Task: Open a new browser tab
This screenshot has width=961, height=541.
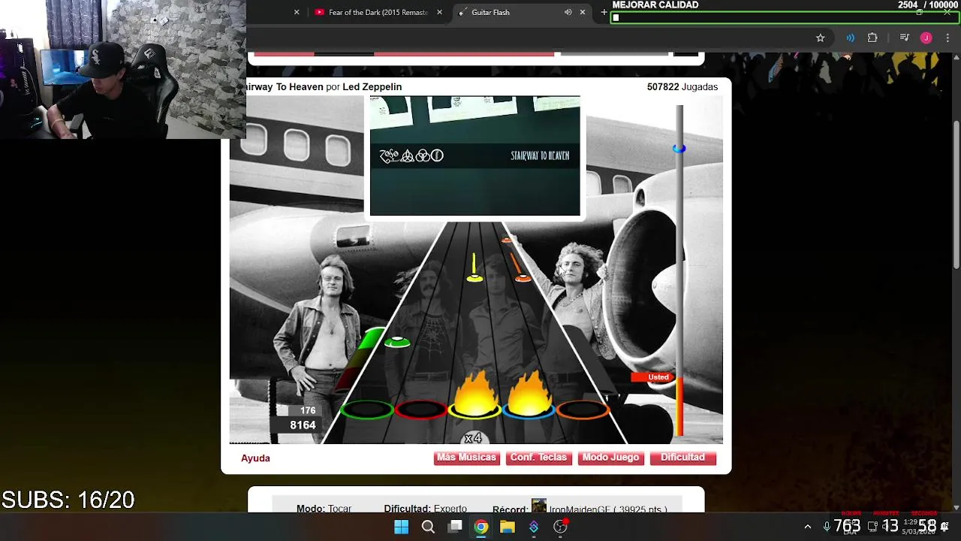Action: 604,12
